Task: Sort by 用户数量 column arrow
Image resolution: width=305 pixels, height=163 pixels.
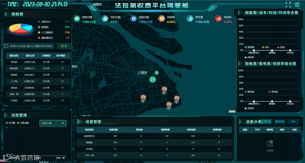Action: click(x=68, y=56)
